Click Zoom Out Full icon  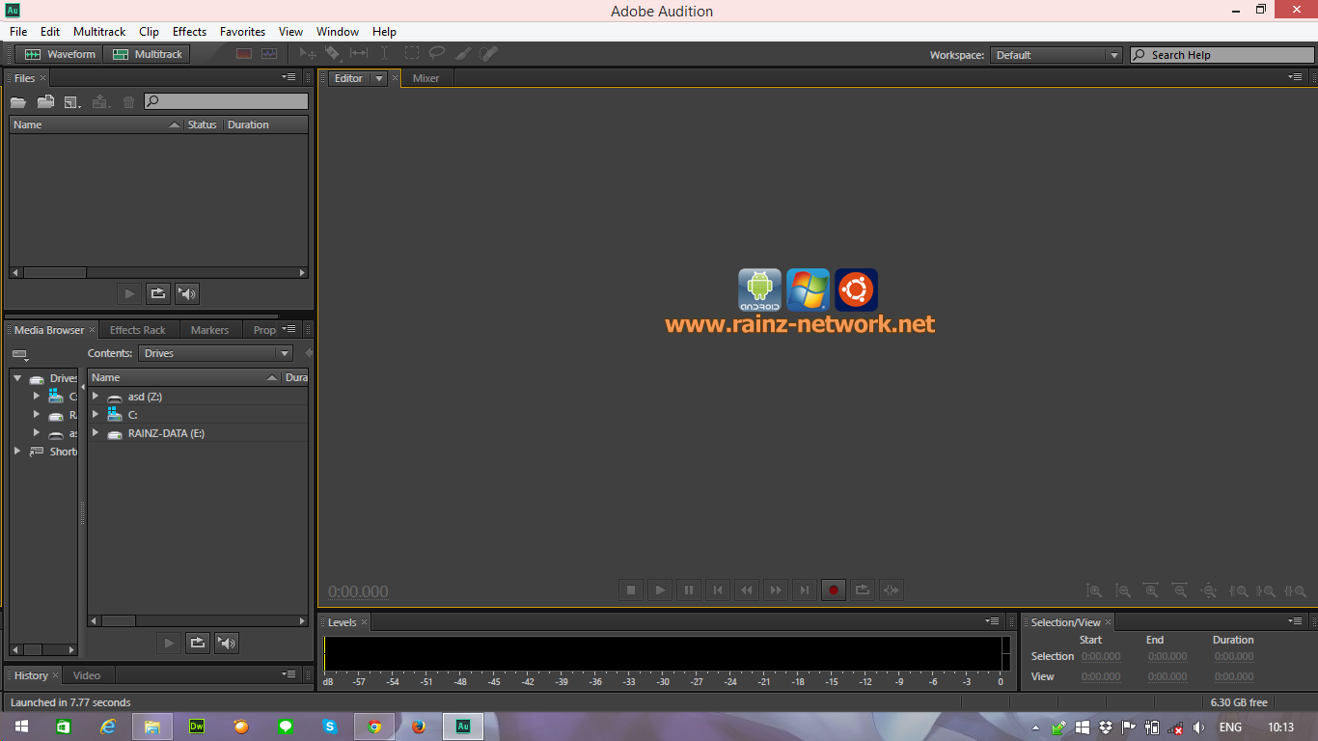1208,590
